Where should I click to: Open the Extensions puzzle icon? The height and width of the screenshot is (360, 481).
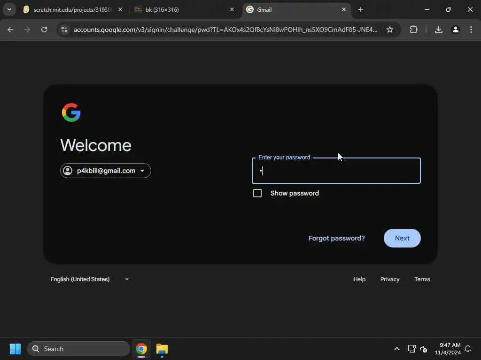tap(413, 30)
